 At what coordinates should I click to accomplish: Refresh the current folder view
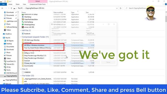[x=121, y=8]
